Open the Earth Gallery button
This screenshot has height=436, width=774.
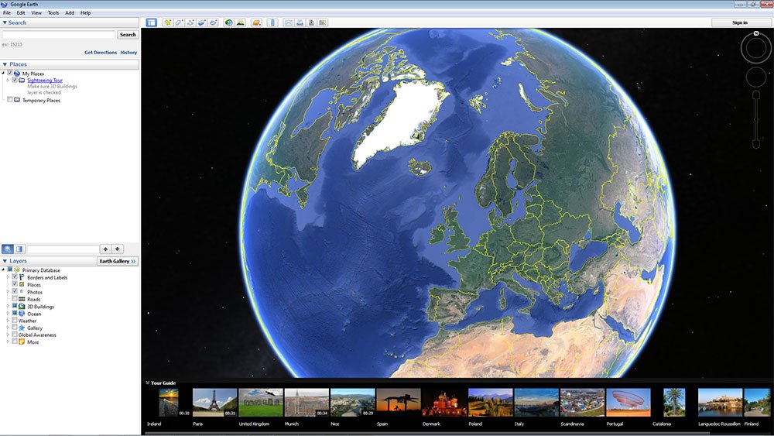coord(118,261)
